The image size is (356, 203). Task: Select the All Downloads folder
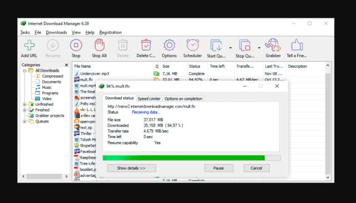point(47,70)
